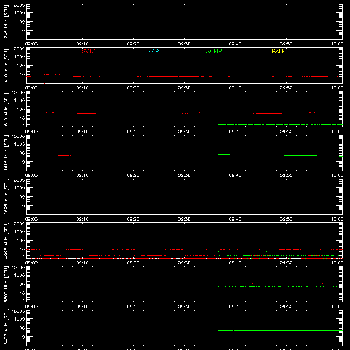Click the green SGMR trace in 15400 MHz plot
This screenshot has width=350, height=350.
[x=280, y=331]
